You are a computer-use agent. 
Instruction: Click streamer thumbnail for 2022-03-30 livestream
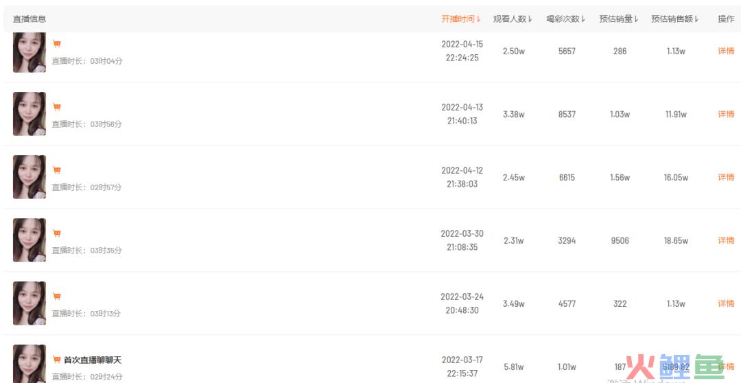(x=30, y=240)
